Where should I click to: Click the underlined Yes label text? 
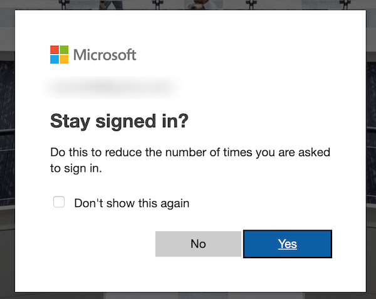tap(288, 244)
